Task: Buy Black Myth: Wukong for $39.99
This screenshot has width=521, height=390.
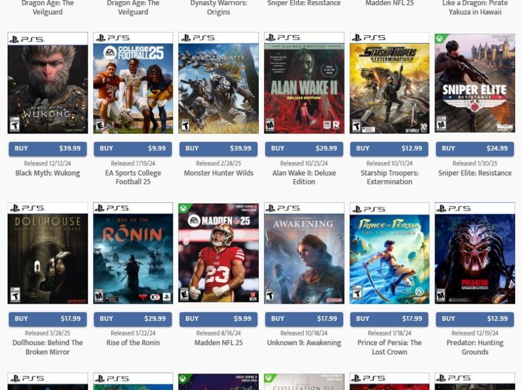Action: [47, 148]
